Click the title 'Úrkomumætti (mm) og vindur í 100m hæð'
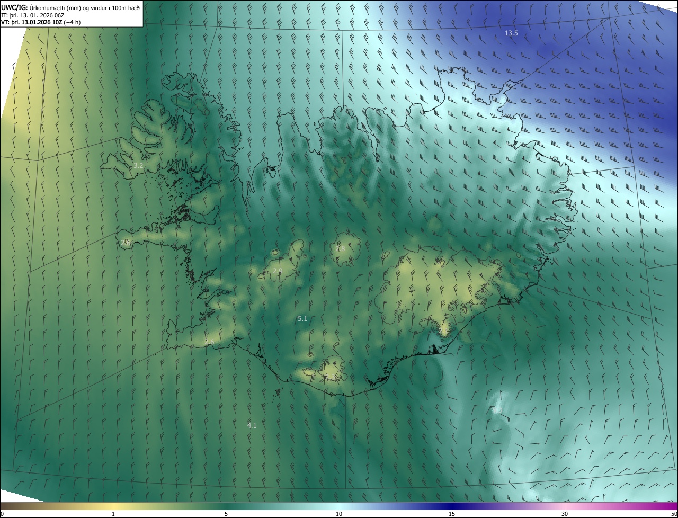The height and width of the screenshot is (518, 678). click(x=85, y=7)
